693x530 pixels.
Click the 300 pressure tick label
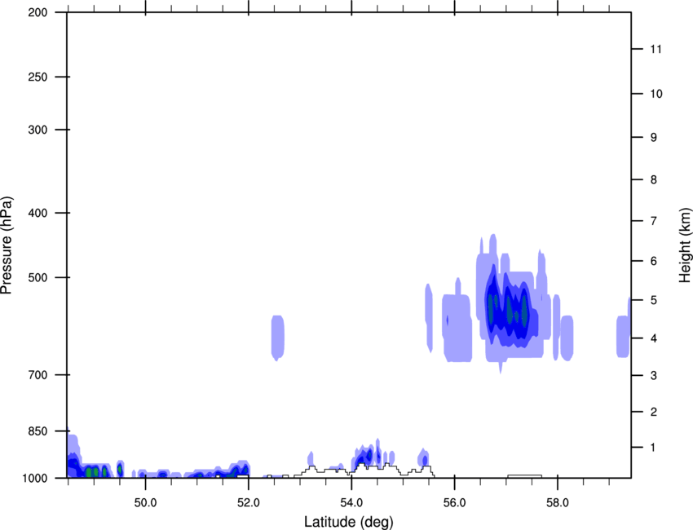point(38,130)
